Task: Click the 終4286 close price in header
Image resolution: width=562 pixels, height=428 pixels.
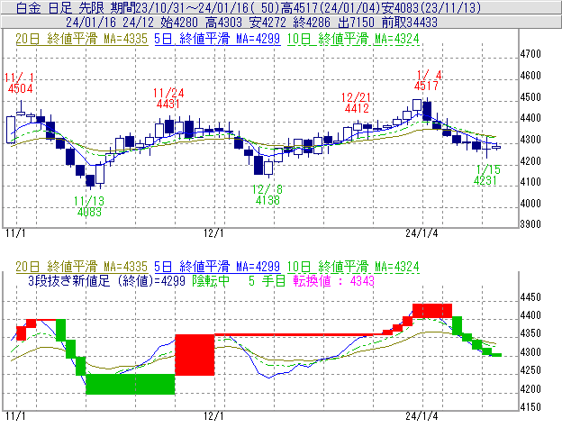Action: [312, 23]
